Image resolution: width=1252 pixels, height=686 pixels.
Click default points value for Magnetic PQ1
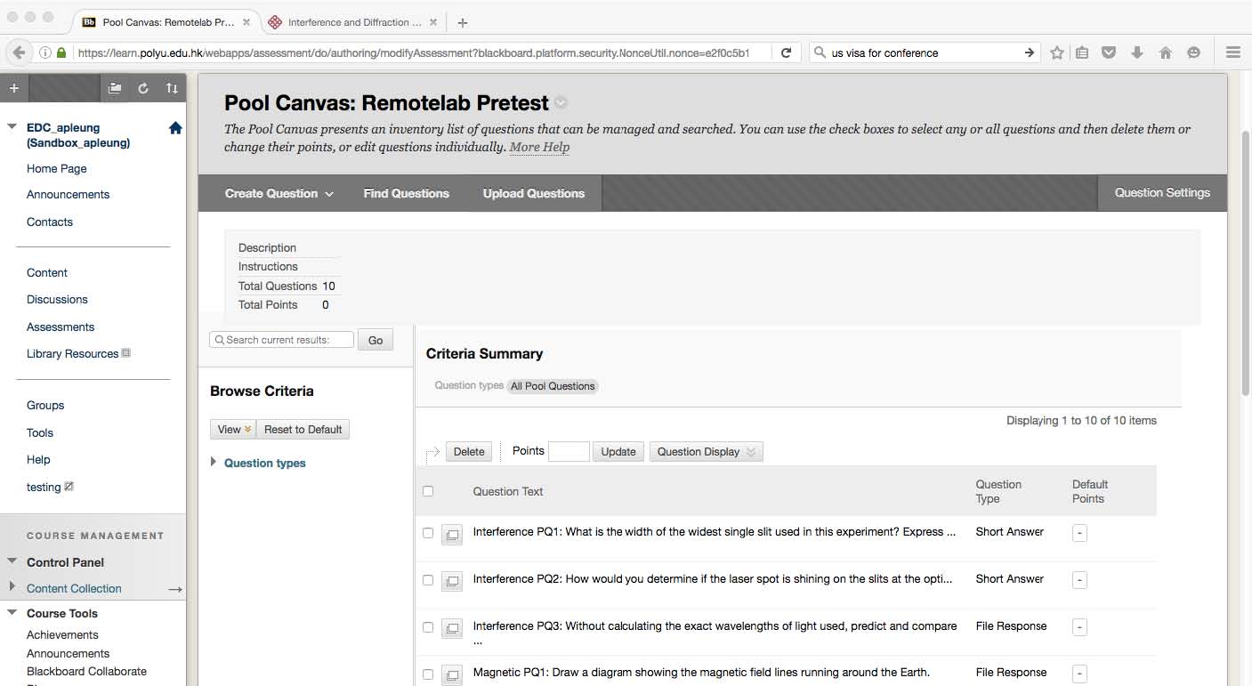[1079, 674]
